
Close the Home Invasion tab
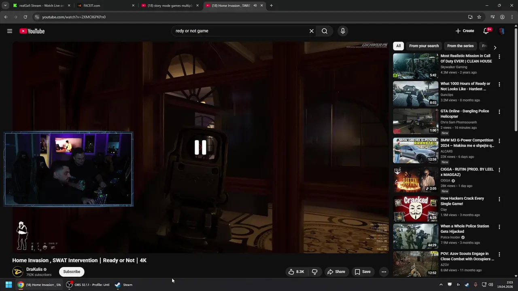261,6
